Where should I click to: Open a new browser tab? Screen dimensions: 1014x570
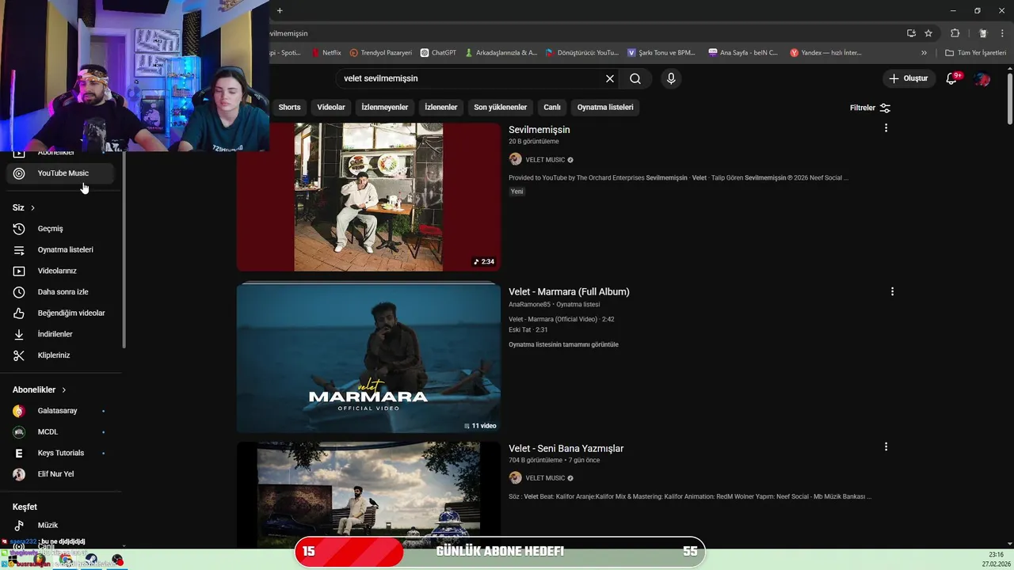[280, 10]
